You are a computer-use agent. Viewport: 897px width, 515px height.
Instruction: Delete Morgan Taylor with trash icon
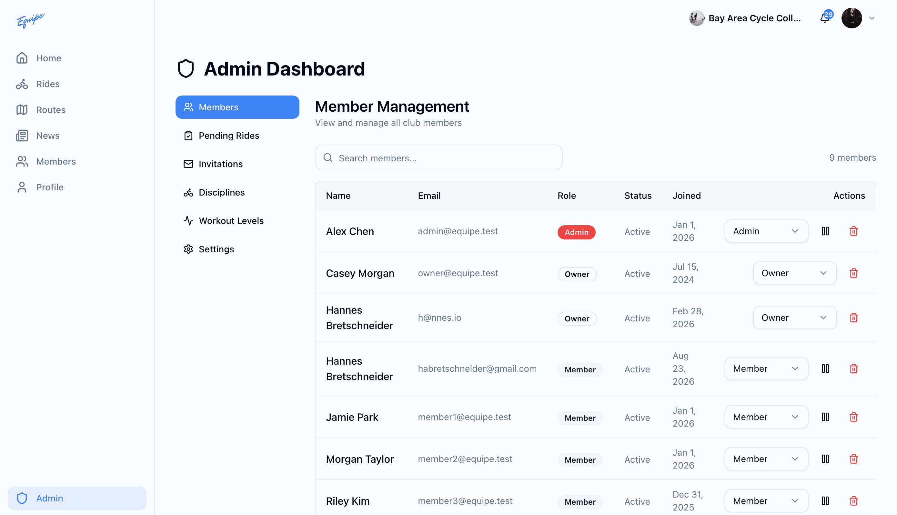[853, 459]
